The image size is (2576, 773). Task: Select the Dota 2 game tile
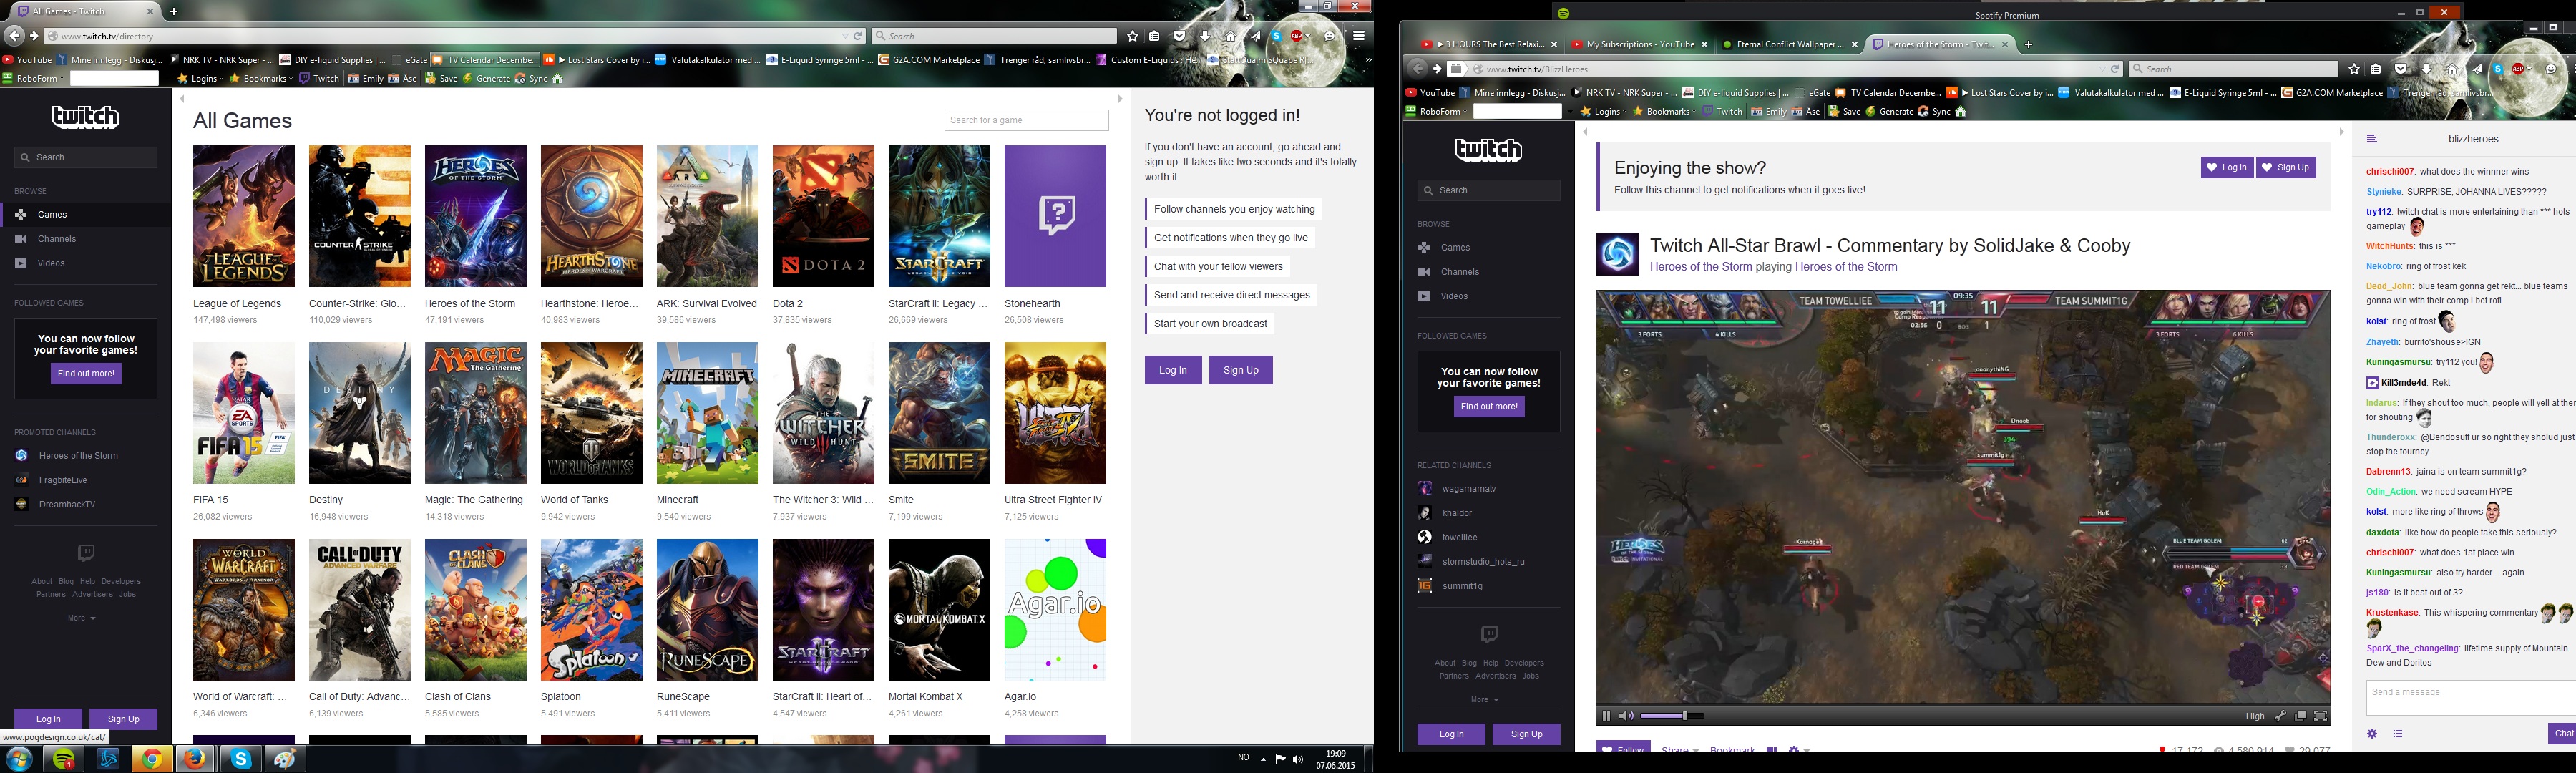point(824,216)
